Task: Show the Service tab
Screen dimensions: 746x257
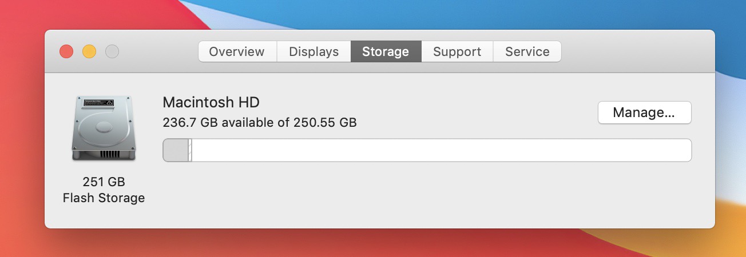Action: point(527,51)
